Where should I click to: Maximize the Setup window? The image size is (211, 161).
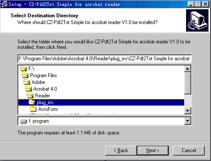coord(198,4)
